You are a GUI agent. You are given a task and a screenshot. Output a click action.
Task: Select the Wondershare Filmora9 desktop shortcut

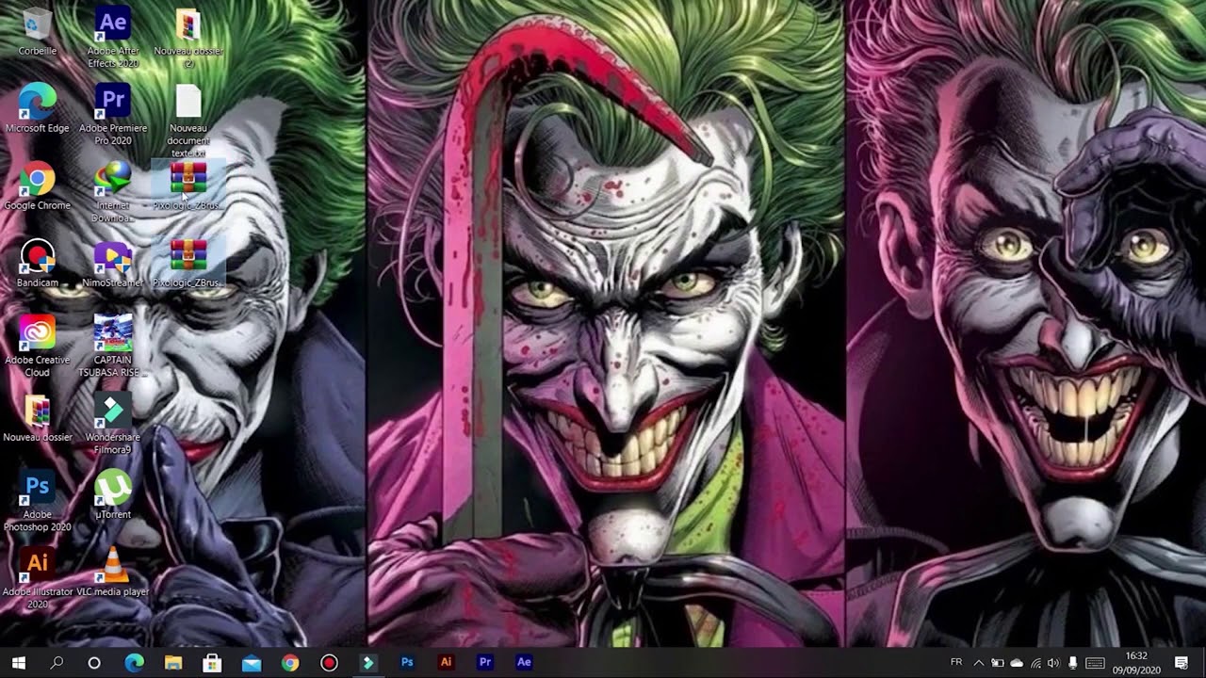113,424
